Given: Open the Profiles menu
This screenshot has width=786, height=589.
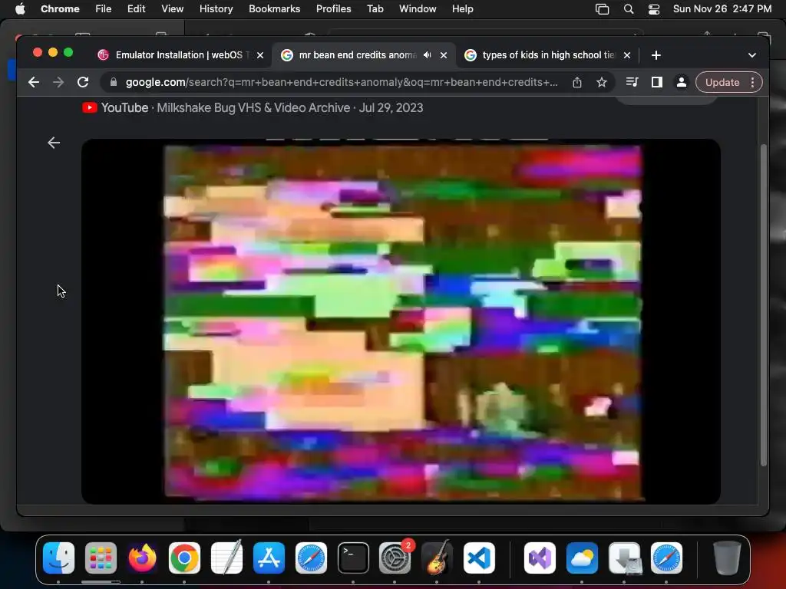Looking at the screenshot, I should pyautogui.click(x=333, y=9).
